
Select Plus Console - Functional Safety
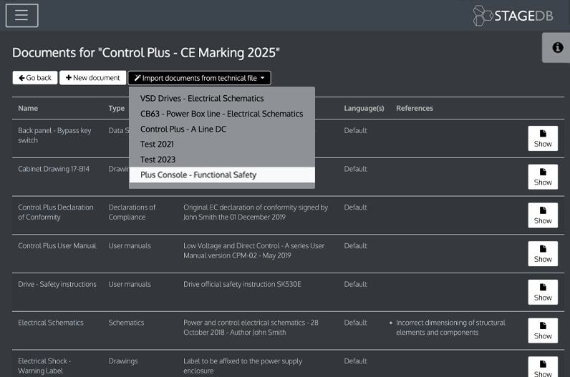(x=198, y=175)
